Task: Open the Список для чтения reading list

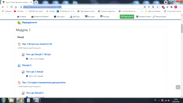Action: (x=172, y=11)
